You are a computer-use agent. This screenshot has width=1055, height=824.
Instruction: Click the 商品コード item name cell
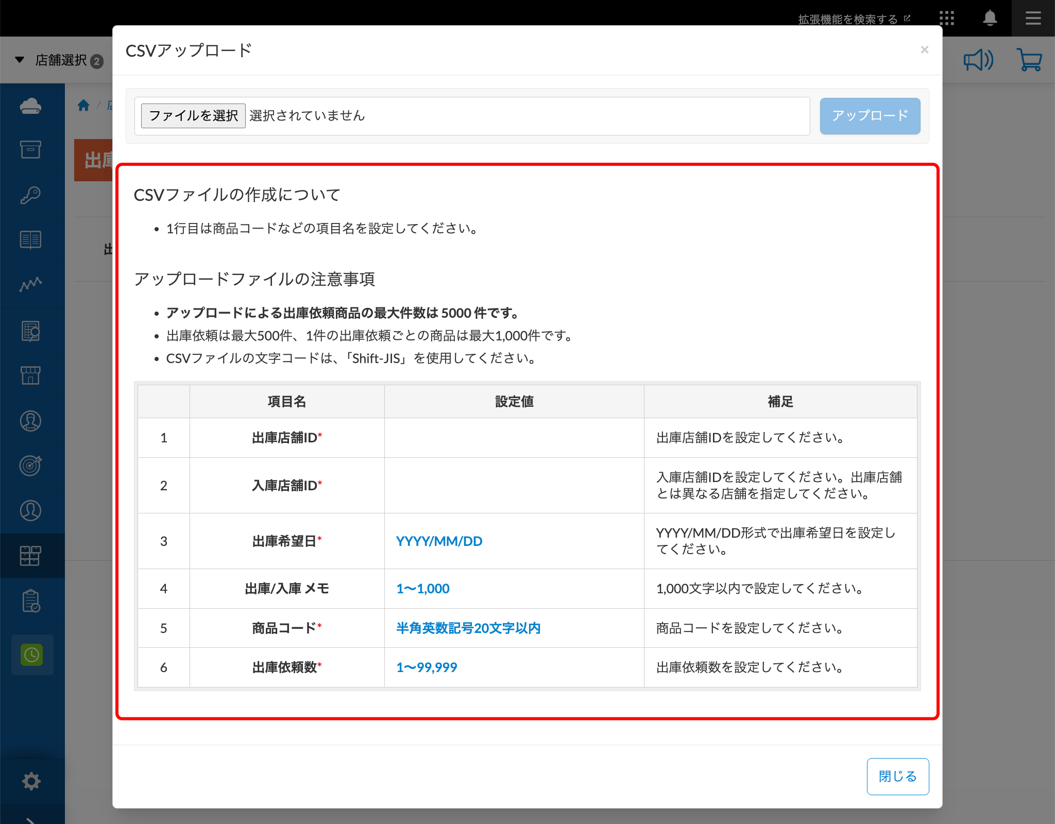click(x=287, y=628)
